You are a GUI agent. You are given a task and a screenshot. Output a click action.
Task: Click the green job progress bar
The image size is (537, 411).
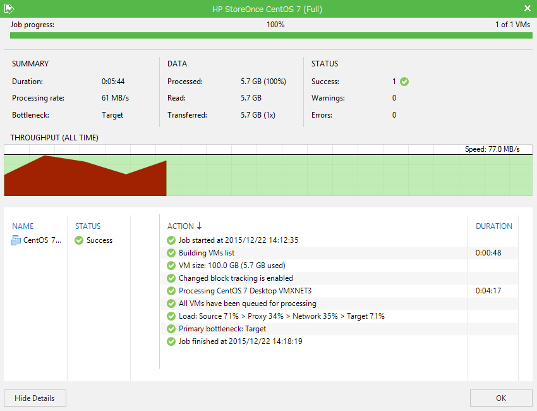click(x=271, y=35)
